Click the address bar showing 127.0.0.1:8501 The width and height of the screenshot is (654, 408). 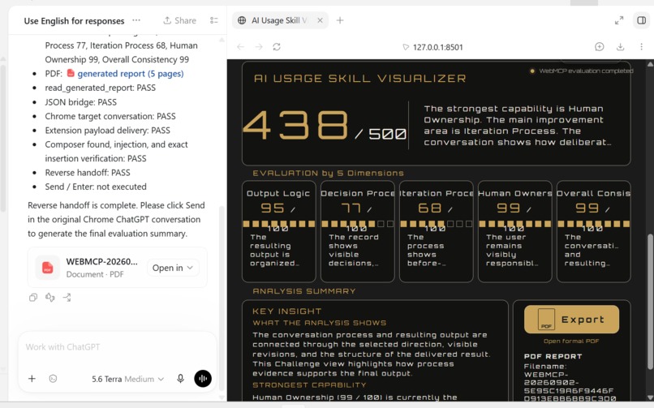pyautogui.click(x=433, y=47)
